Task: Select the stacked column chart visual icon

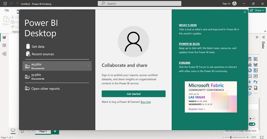Action: point(256,59)
